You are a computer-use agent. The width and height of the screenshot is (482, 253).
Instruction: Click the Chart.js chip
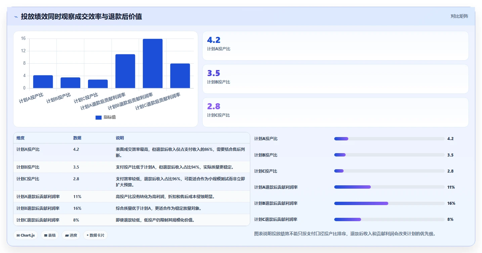[26, 235]
